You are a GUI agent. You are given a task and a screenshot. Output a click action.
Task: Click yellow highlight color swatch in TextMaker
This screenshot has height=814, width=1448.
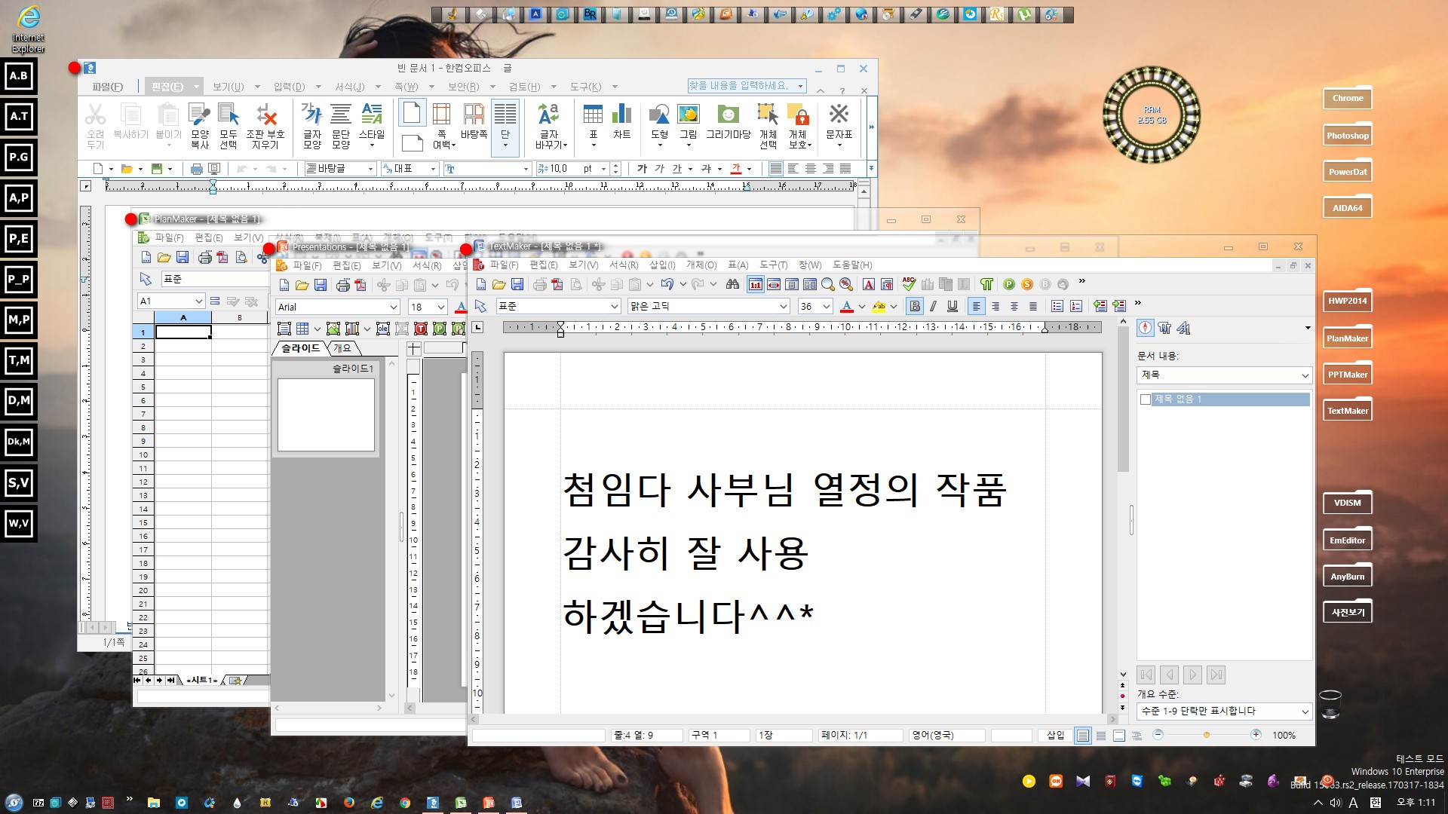[x=879, y=306]
